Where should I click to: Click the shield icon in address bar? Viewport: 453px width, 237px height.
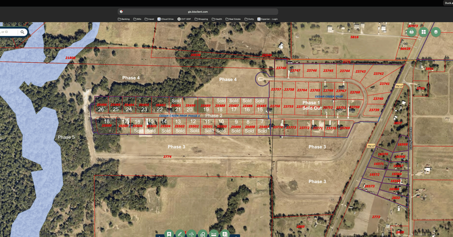(121, 12)
